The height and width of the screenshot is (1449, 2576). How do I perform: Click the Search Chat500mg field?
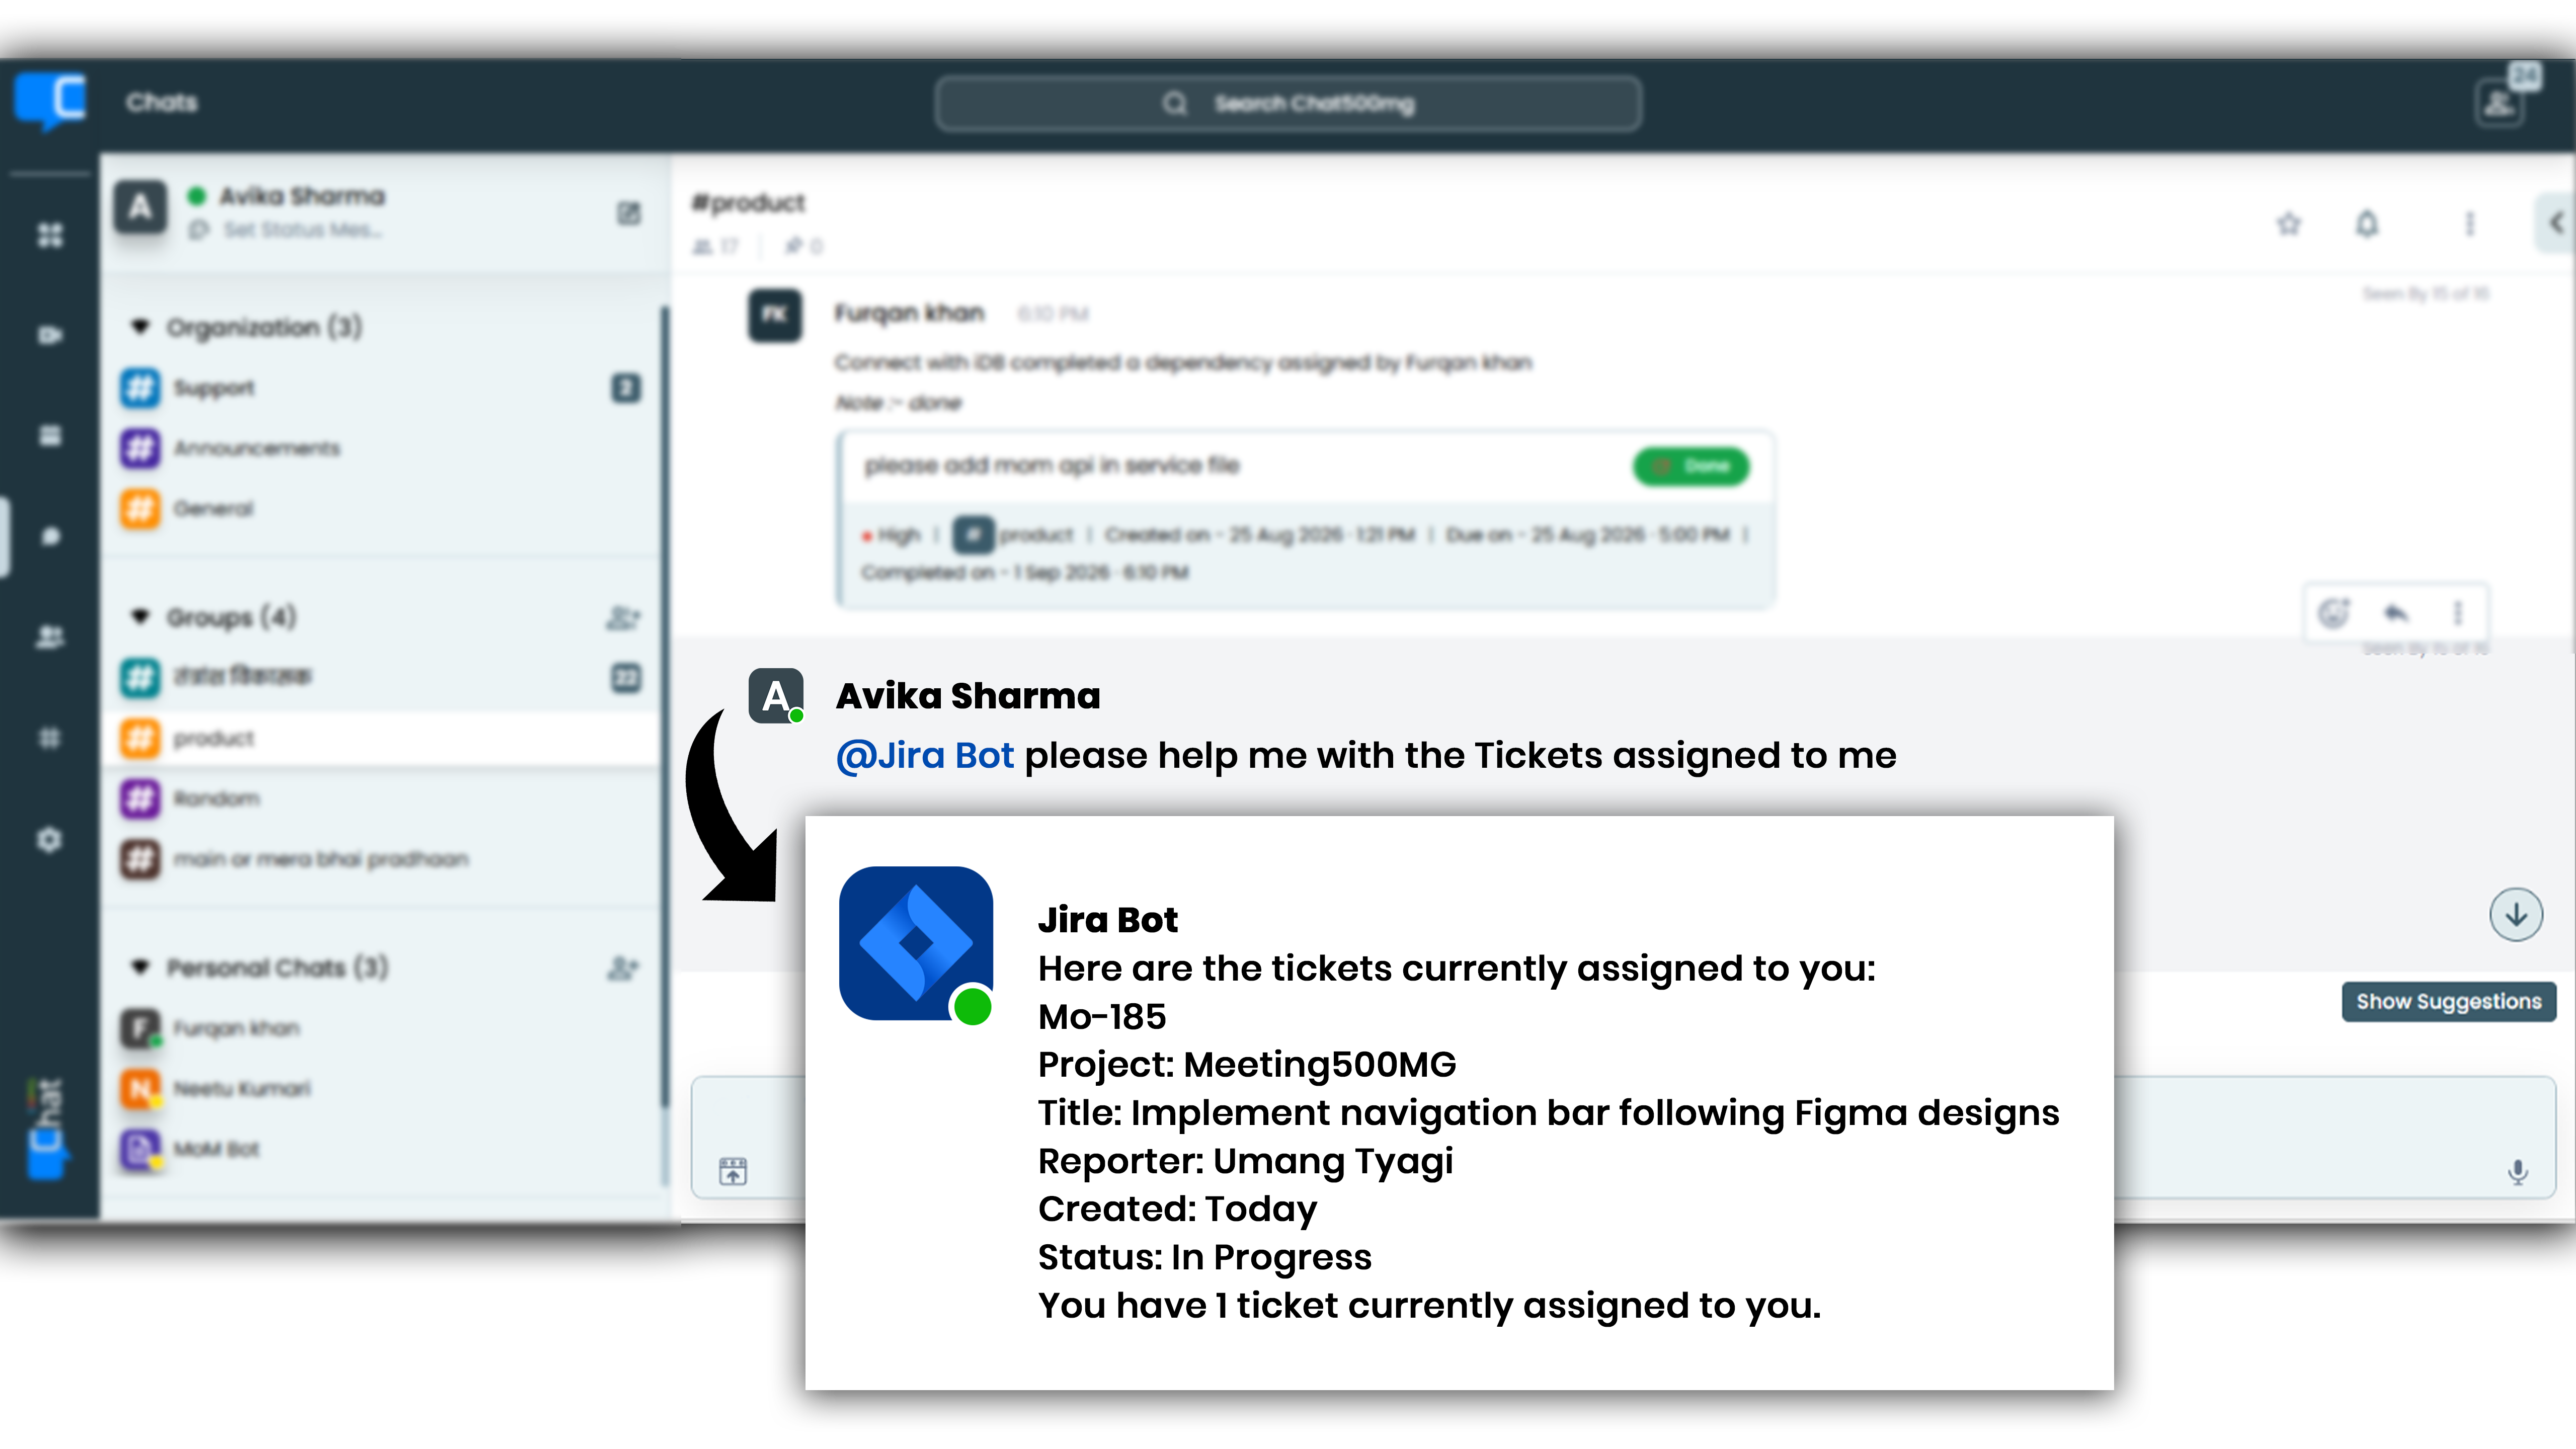[1288, 104]
